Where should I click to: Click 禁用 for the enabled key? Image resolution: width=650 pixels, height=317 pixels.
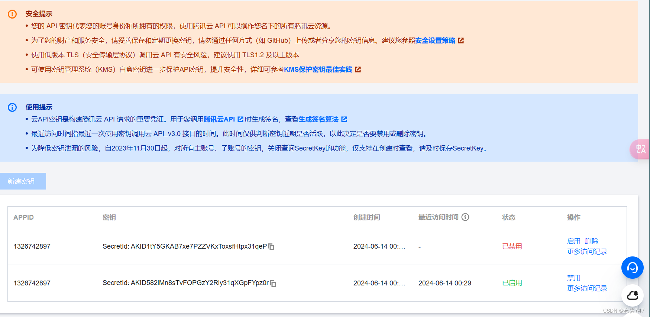click(573, 278)
